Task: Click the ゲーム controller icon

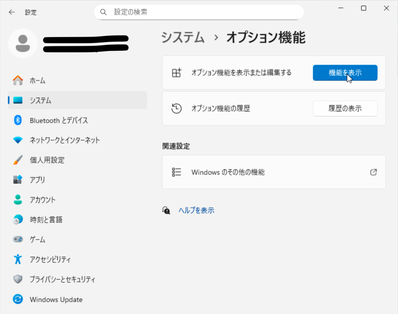Action: 18,239
